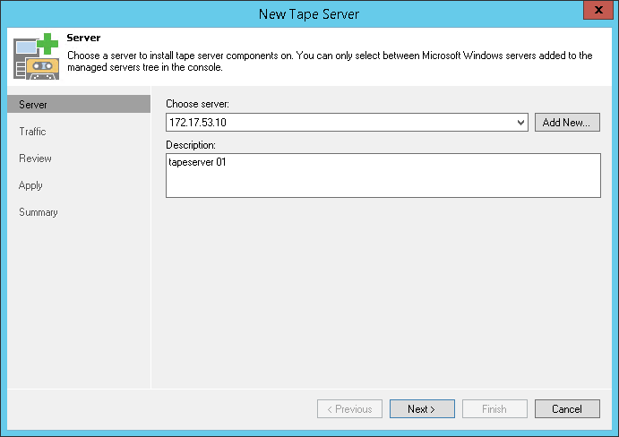
Task: Select the Server wizard step
Action: pyautogui.click(x=33, y=105)
